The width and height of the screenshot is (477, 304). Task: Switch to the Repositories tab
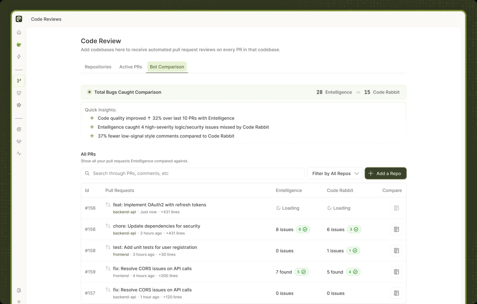click(98, 67)
